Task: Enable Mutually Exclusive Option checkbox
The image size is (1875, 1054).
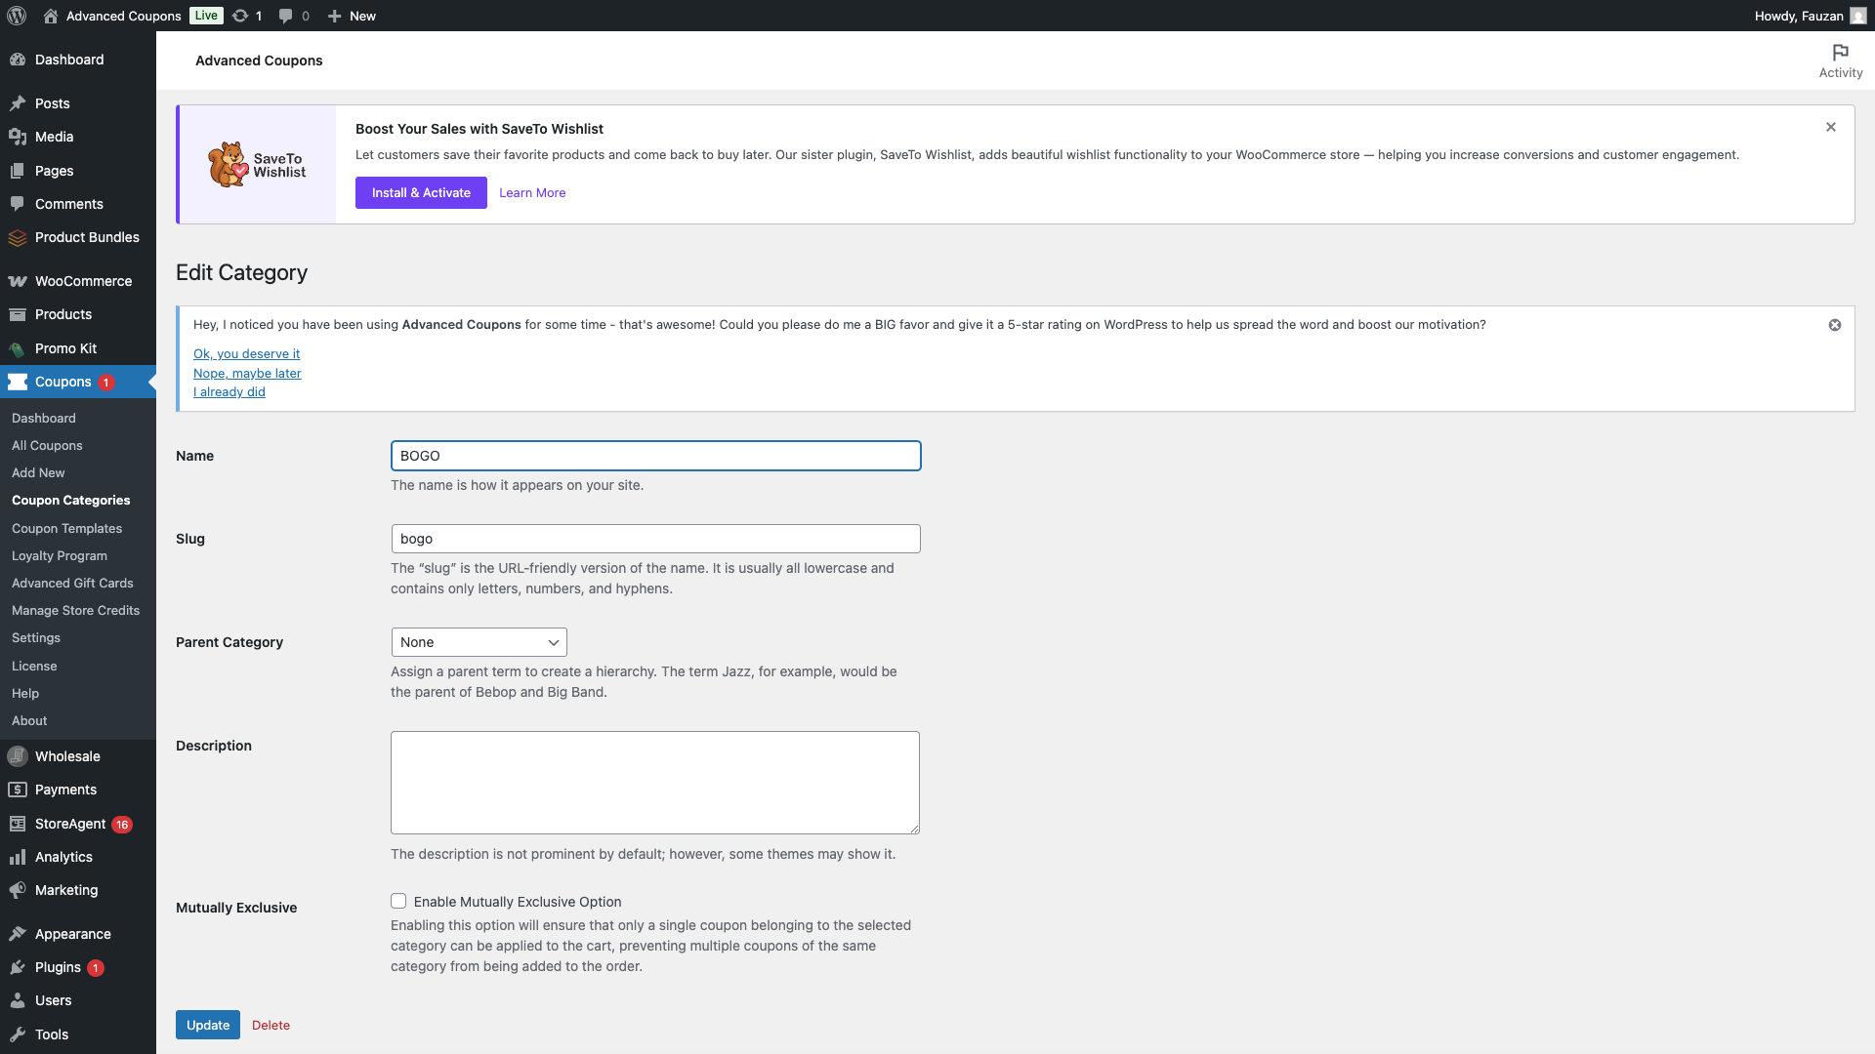Action: coord(398,901)
